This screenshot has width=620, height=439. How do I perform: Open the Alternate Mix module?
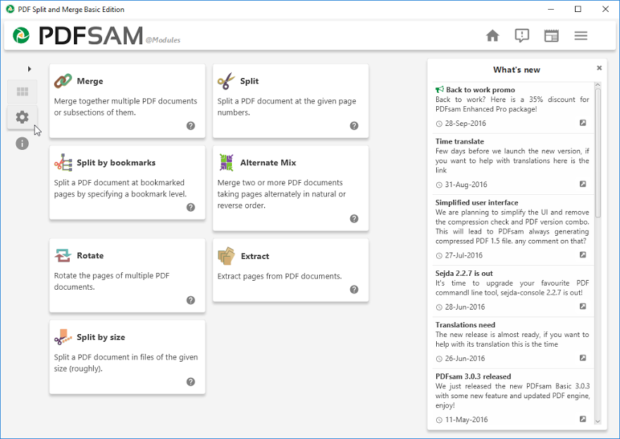[x=290, y=189]
